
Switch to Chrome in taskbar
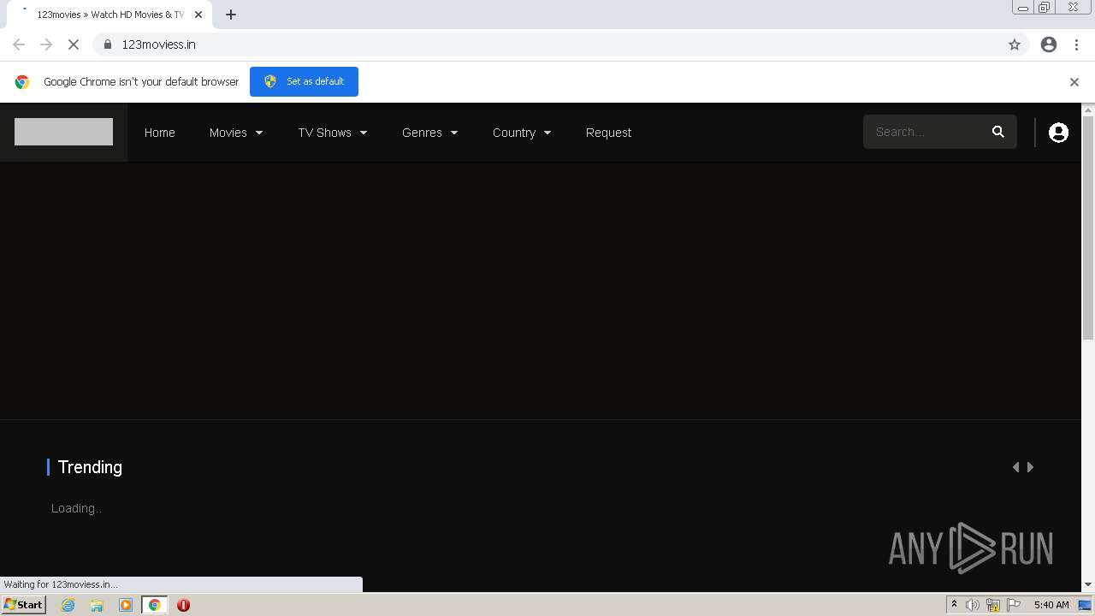(x=154, y=605)
